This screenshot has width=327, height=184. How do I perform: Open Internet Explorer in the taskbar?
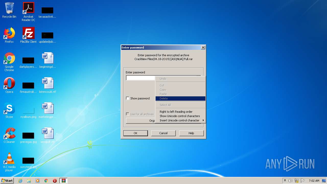20,181
